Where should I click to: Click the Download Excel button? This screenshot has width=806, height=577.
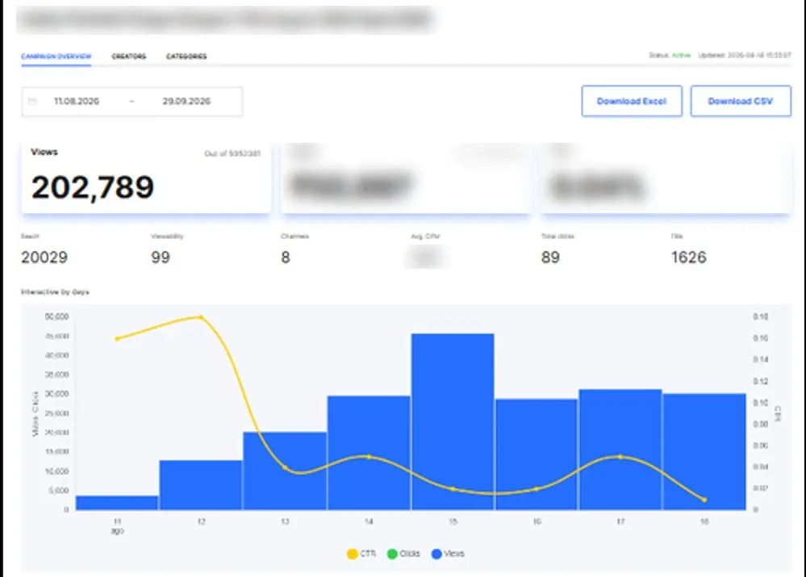click(x=632, y=101)
